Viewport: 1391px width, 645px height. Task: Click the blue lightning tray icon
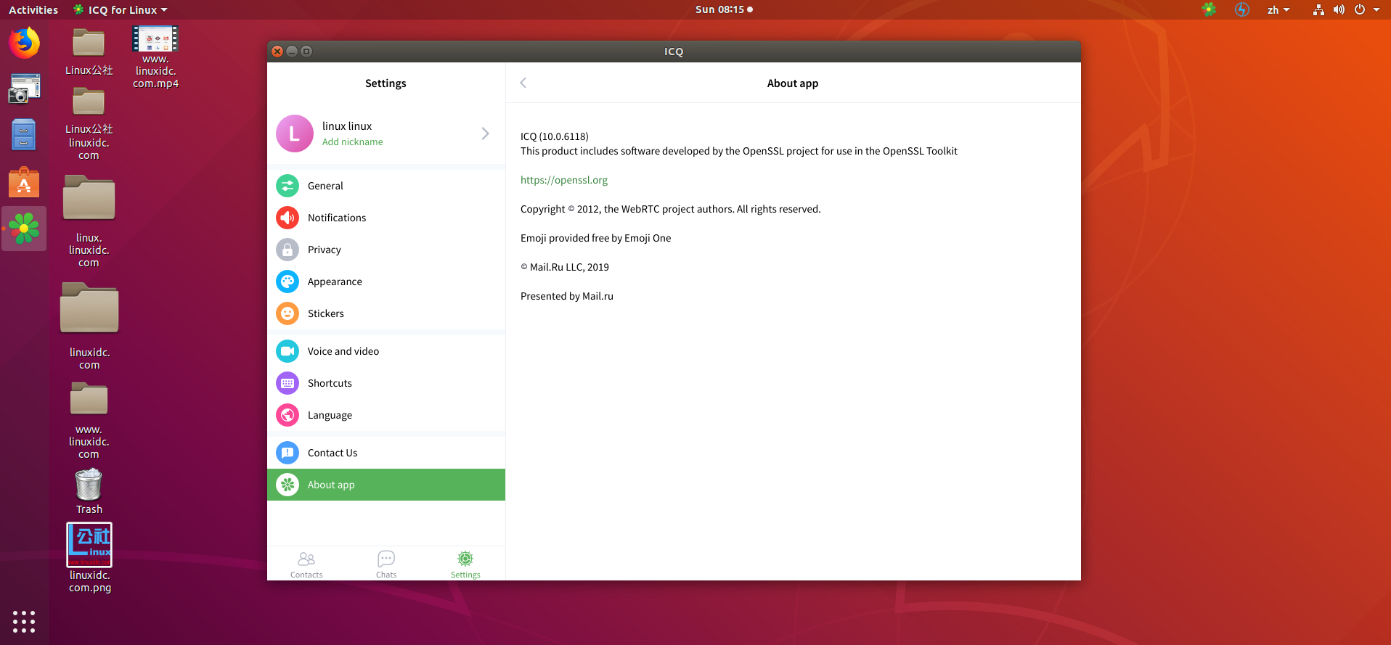[x=1242, y=9]
